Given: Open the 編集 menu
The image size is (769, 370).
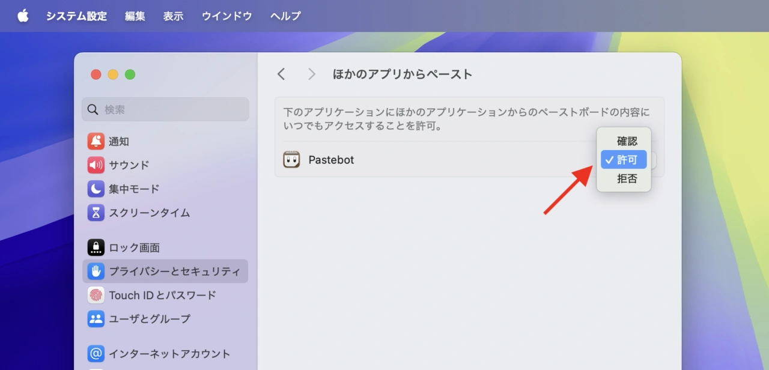Looking at the screenshot, I should click(135, 16).
